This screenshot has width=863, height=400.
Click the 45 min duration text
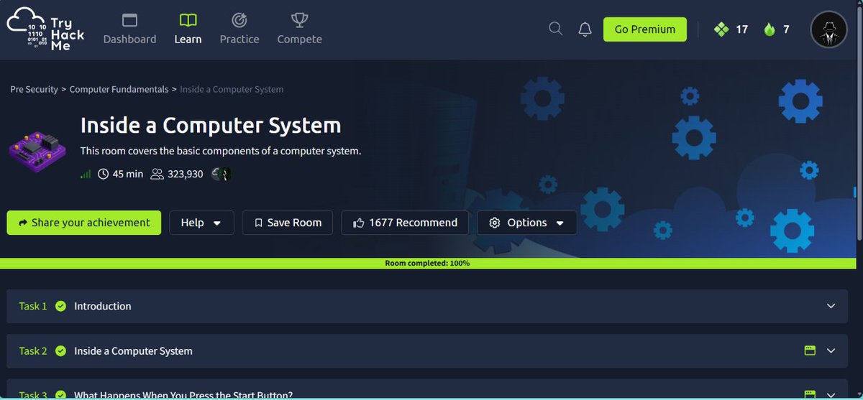128,174
